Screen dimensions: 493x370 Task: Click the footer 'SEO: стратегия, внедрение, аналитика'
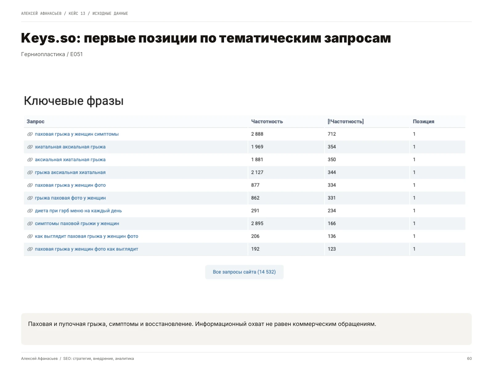pyautogui.click(x=99, y=359)
